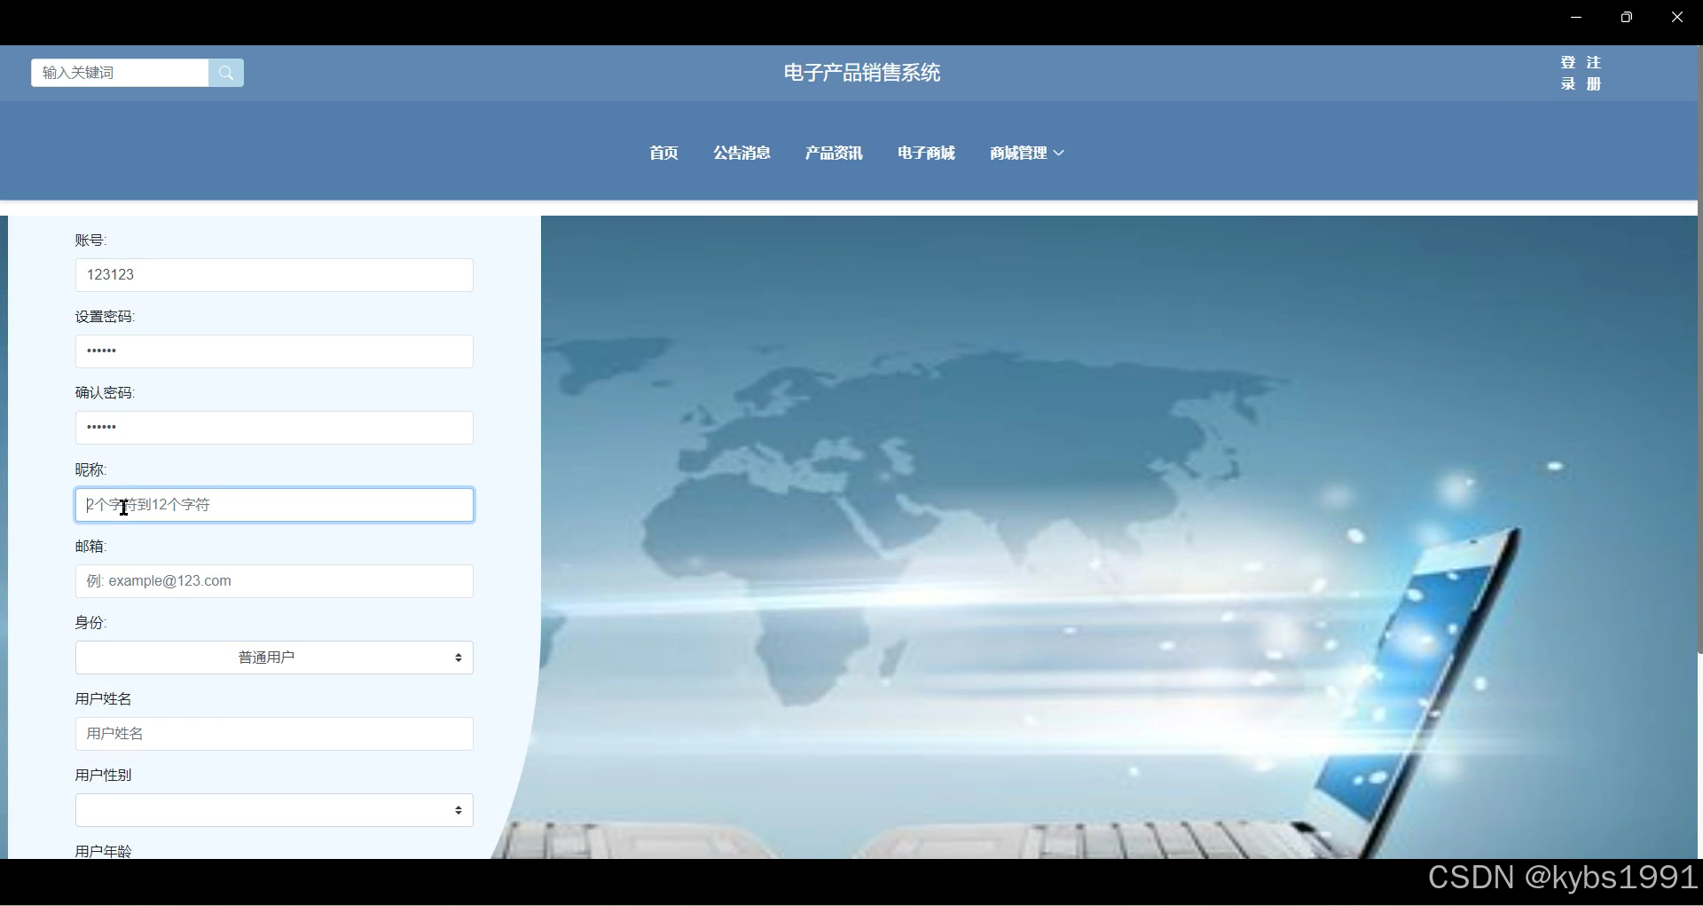Focus the keyword search input box
1703x906 pixels.
click(120, 73)
